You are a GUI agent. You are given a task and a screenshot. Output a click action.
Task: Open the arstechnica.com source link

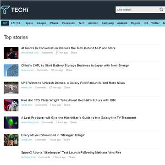click(x=30, y=122)
